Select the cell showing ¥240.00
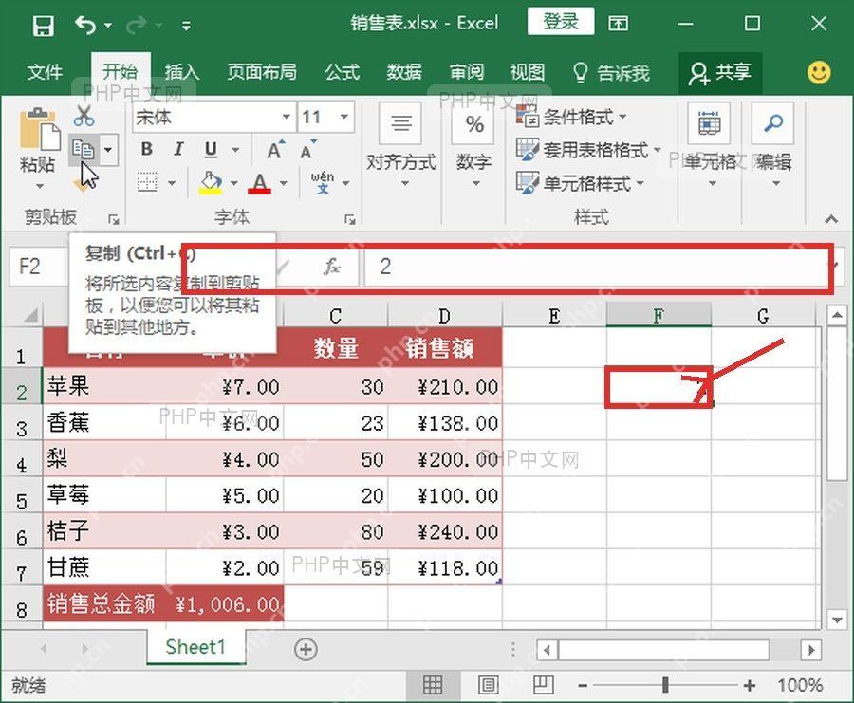Screen dimensions: 854x703 [x=446, y=531]
